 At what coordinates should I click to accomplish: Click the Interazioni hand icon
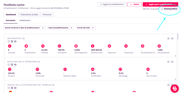pyautogui.click(x=59, y=46)
